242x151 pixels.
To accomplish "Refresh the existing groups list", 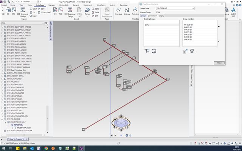I will click(x=154, y=51).
